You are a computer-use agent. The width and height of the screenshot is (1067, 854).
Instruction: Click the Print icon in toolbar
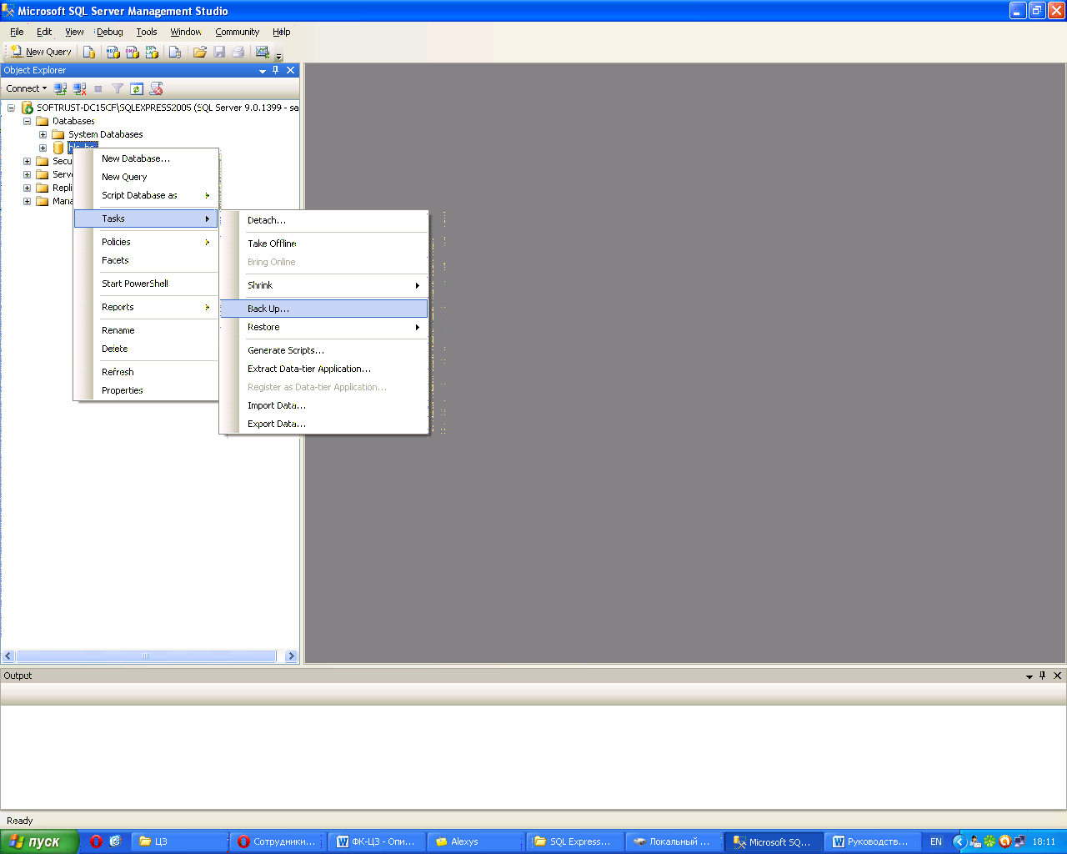238,52
